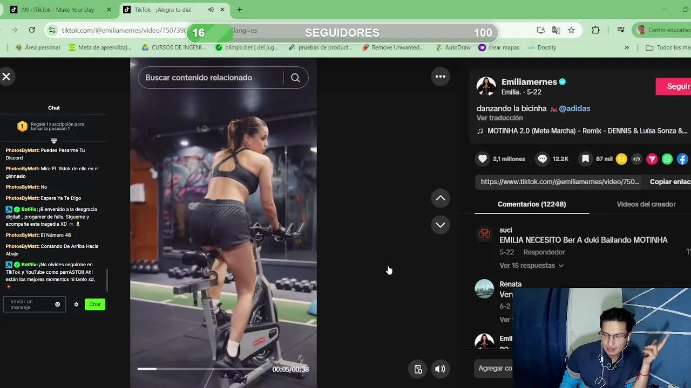This screenshot has height=388, width=691.
Task: Follow the creator with Seguir button
Action: (x=673, y=86)
